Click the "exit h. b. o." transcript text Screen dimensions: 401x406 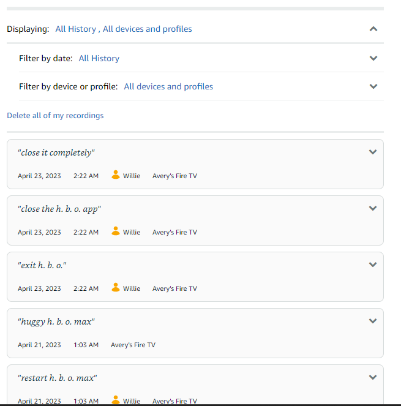[x=42, y=265]
